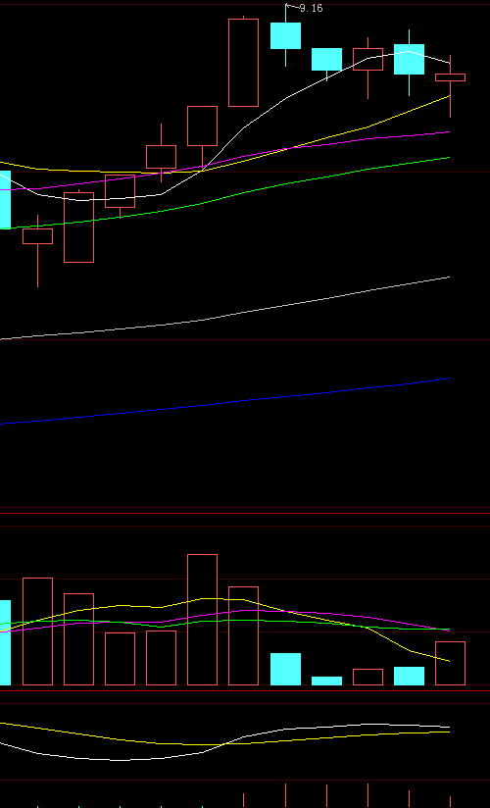Select the cyan candlestick marked with 9.16 high

tap(285, 35)
